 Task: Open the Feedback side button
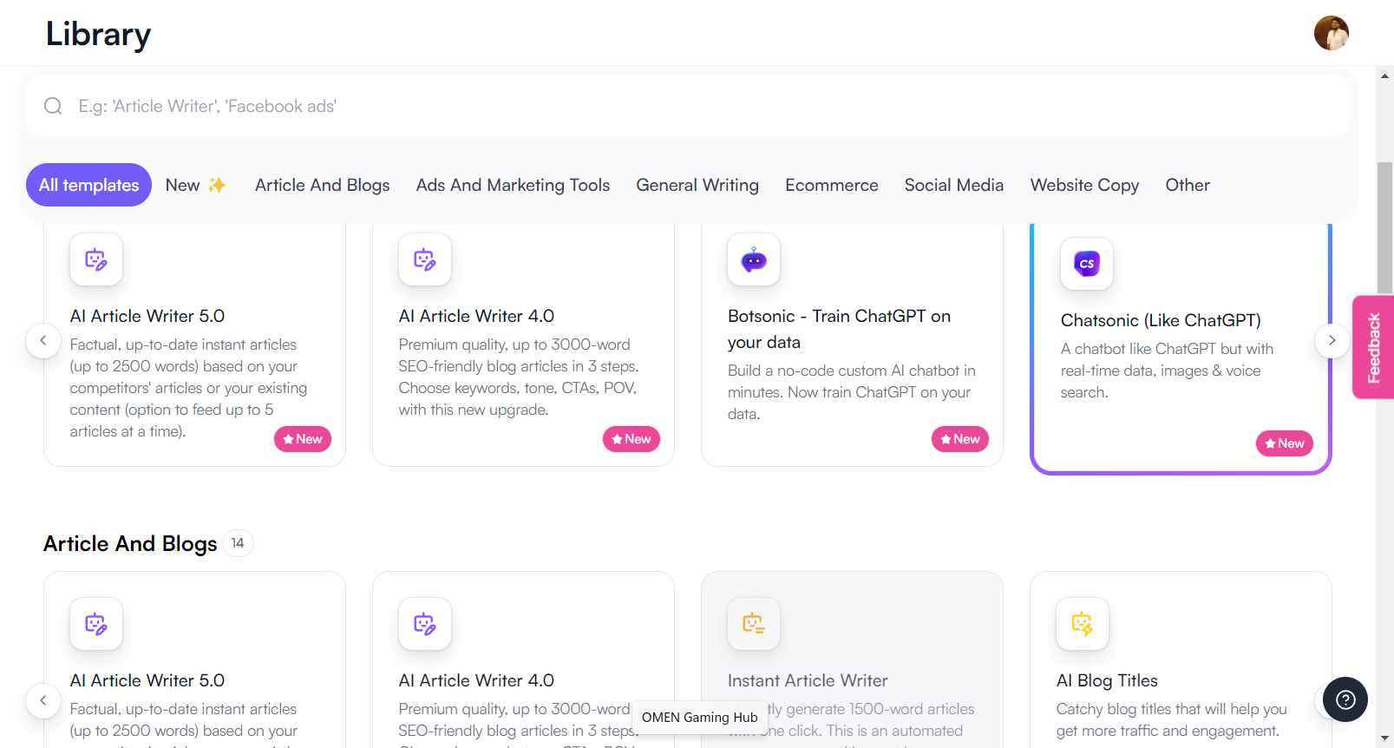pyautogui.click(x=1373, y=347)
